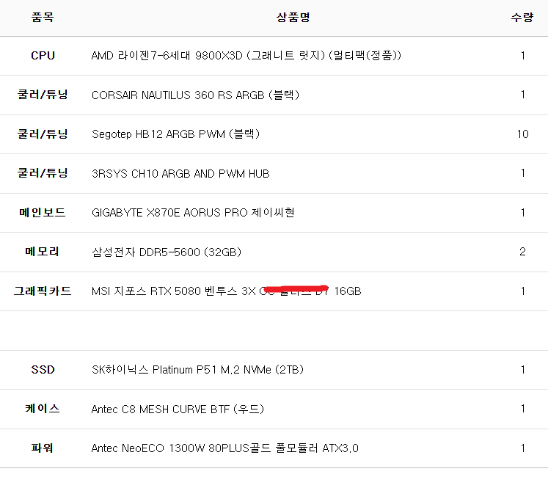Click the Segotep HB12 ARGB PWM product
The image size is (548, 477).
175,134
